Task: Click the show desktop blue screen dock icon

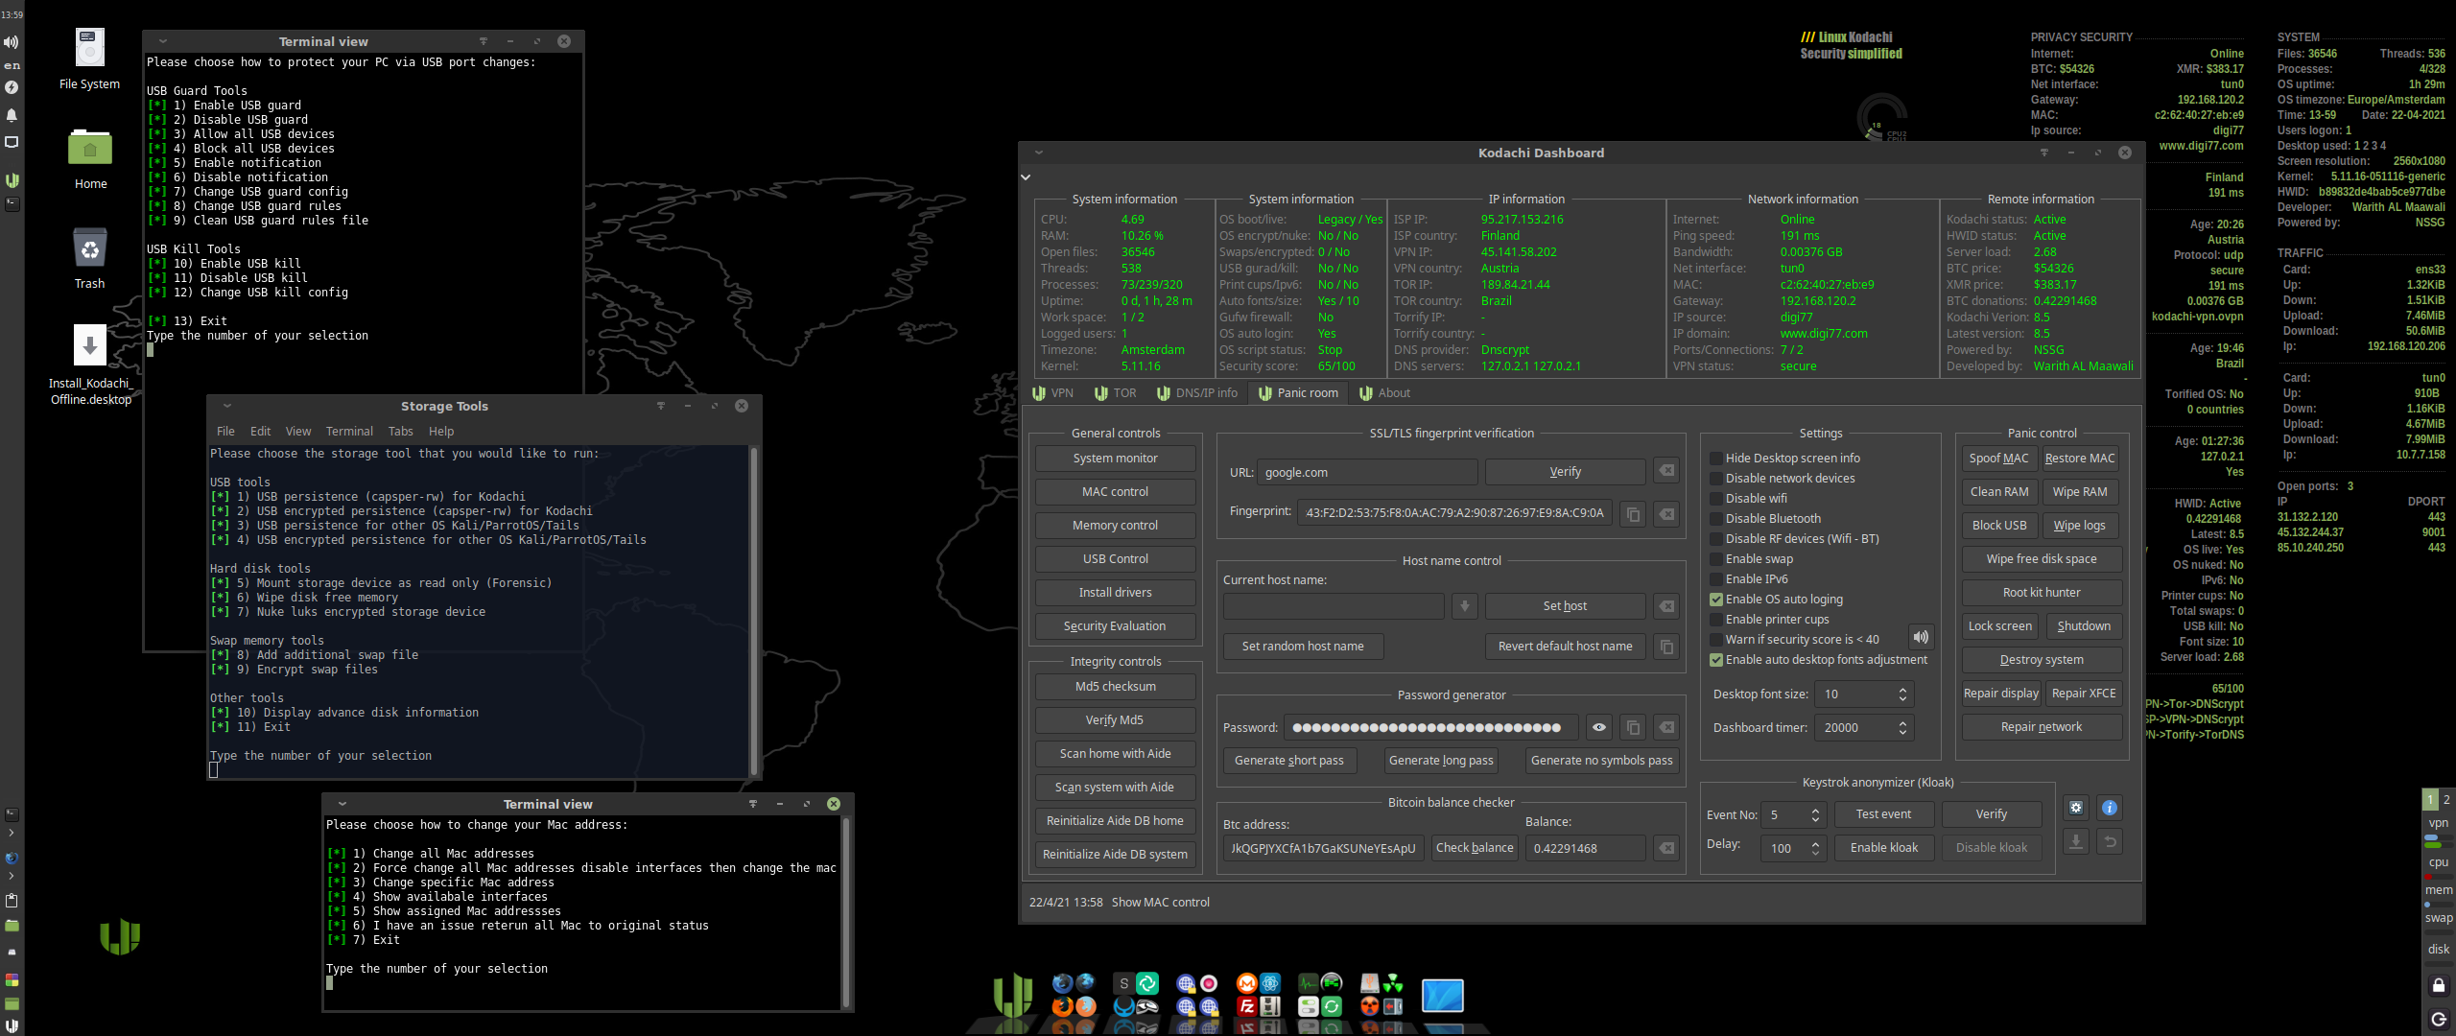Action: (x=1442, y=996)
